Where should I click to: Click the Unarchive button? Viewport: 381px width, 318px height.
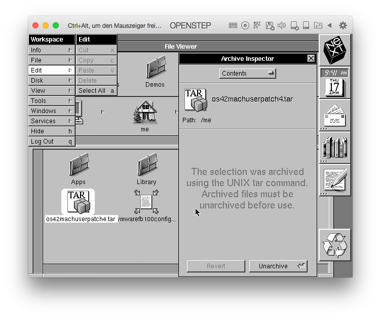coord(279,266)
